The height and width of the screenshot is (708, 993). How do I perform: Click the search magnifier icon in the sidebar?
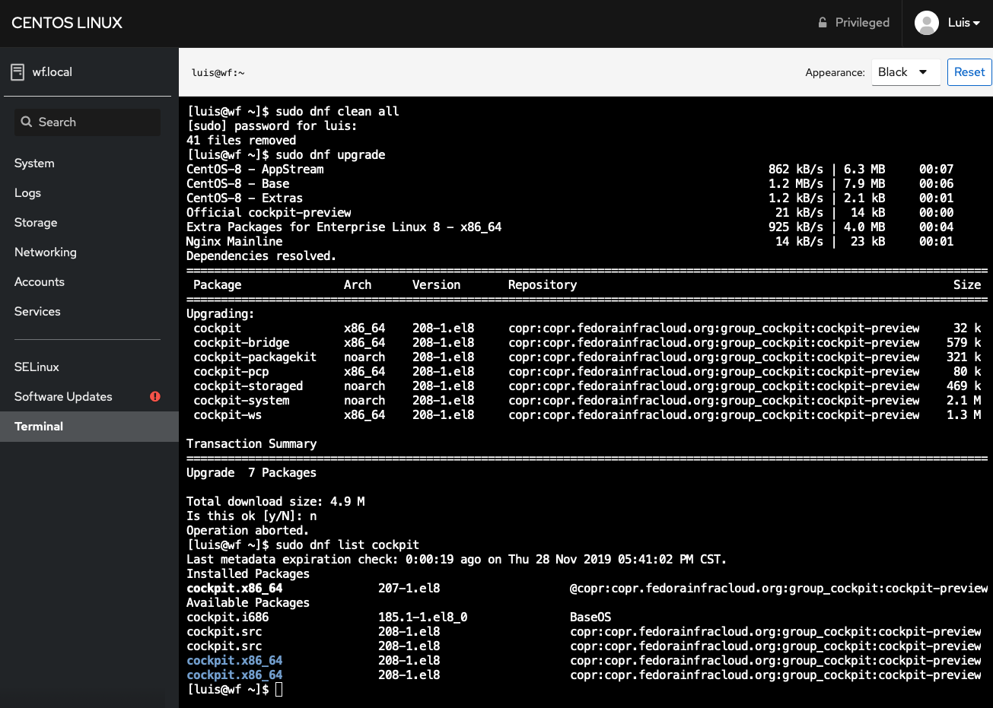coord(27,122)
